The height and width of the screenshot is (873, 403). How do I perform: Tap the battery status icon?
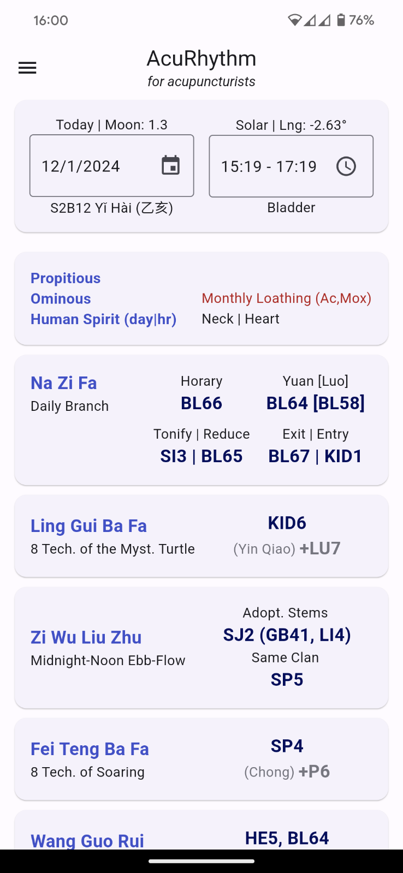pyautogui.click(x=341, y=20)
